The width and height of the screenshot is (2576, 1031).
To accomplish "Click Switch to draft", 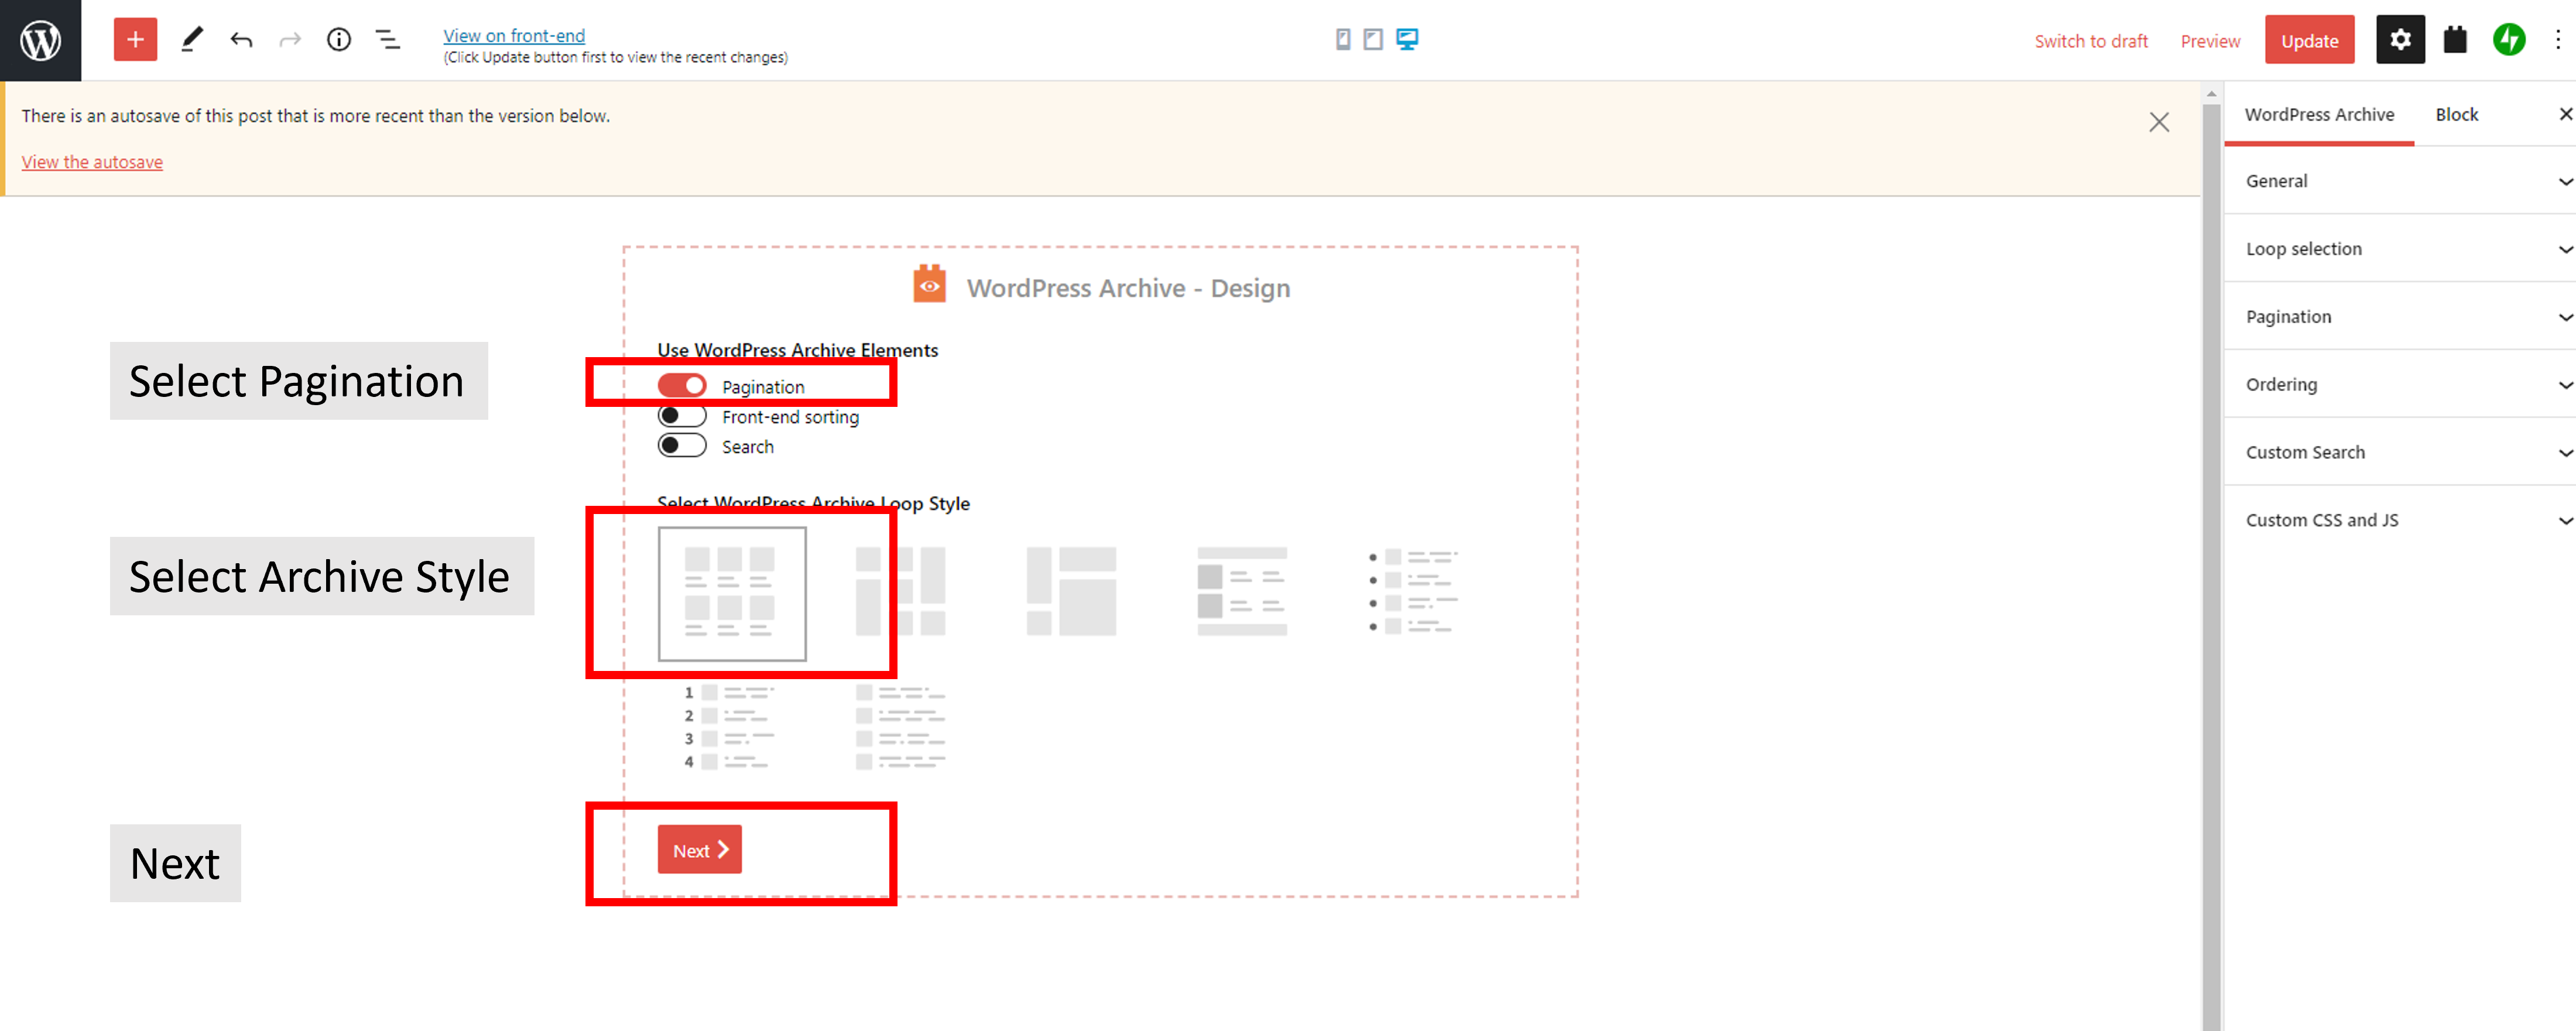I will (2091, 41).
